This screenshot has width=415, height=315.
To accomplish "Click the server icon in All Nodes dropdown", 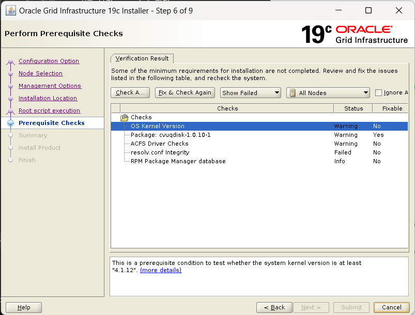I will [293, 93].
